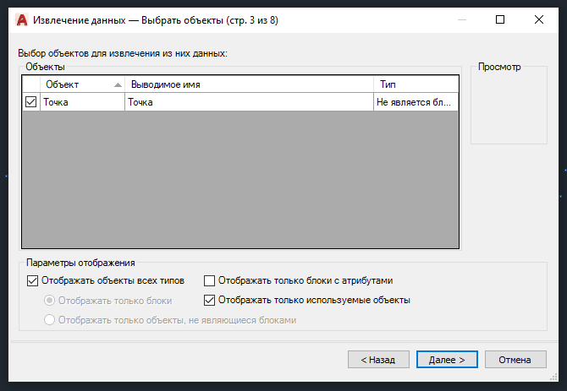
Task: Toggle 'Отображать объекты всех типов' checkbox
Action: click(33, 281)
